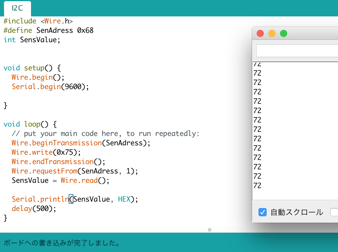This screenshot has width=338, height=252.
Task: Switch to the I2C sketch tab
Action: click(17, 8)
